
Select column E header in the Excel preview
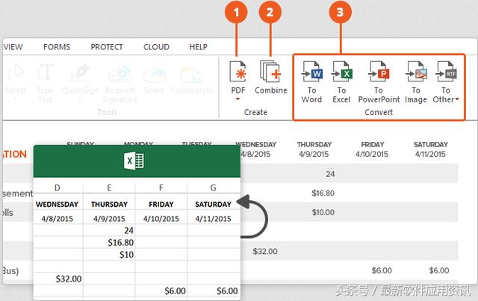pos(109,188)
